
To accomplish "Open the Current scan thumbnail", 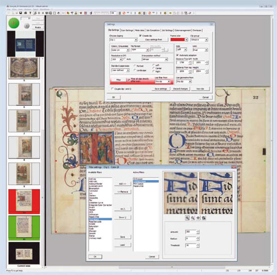I will [x=24, y=253].
